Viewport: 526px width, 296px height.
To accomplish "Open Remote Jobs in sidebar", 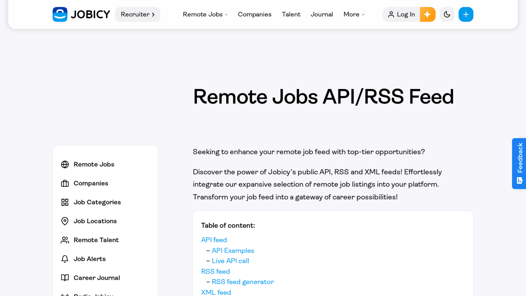I will tap(94, 164).
